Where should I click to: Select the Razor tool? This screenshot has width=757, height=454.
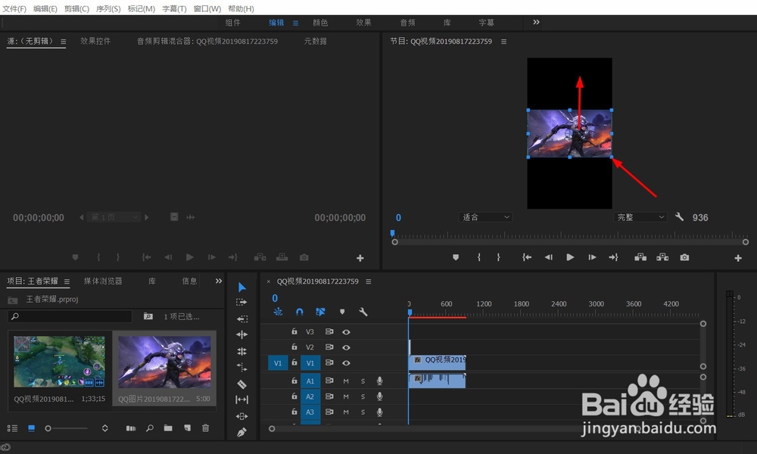[x=242, y=384]
